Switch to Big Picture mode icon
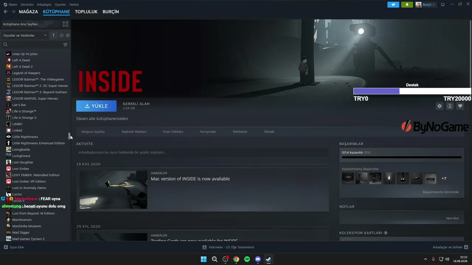Viewport: 472px width, 265px height. [443, 5]
